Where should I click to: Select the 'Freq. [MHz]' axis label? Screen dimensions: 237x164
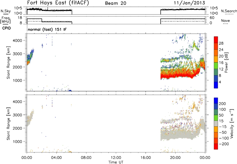5,20
